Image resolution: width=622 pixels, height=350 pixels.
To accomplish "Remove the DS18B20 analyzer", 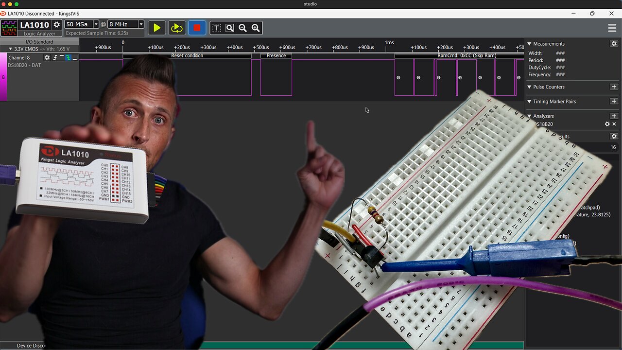I will pyautogui.click(x=614, y=124).
